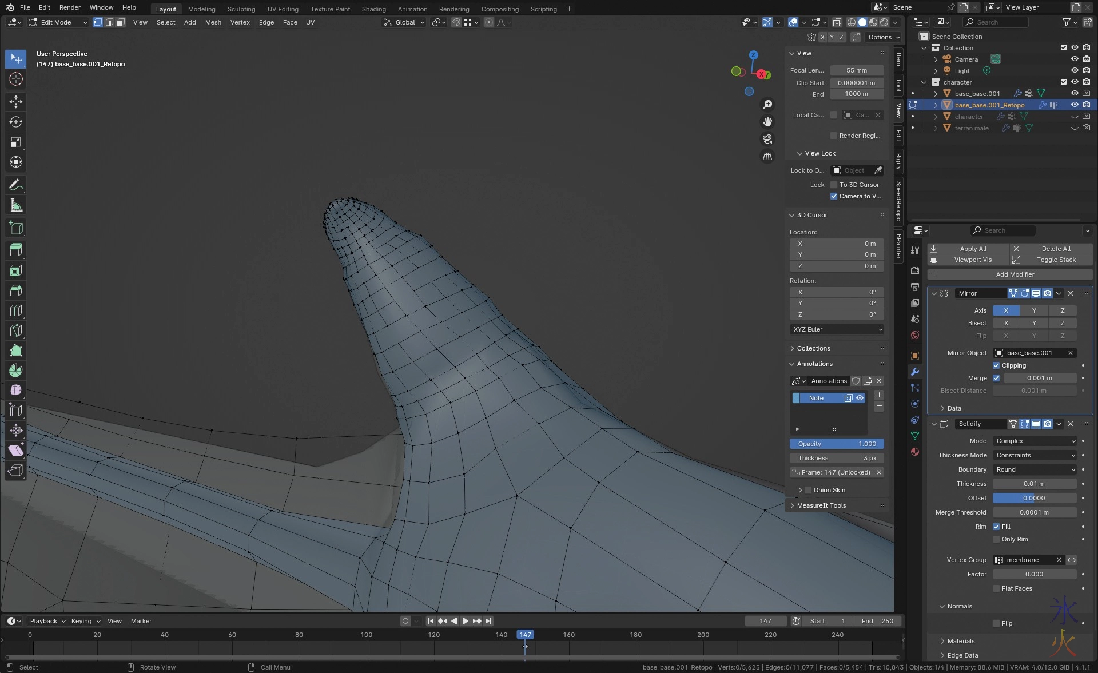Open Solidify Thickness Mode dropdown
This screenshot has height=673, width=1098.
pyautogui.click(x=1035, y=455)
